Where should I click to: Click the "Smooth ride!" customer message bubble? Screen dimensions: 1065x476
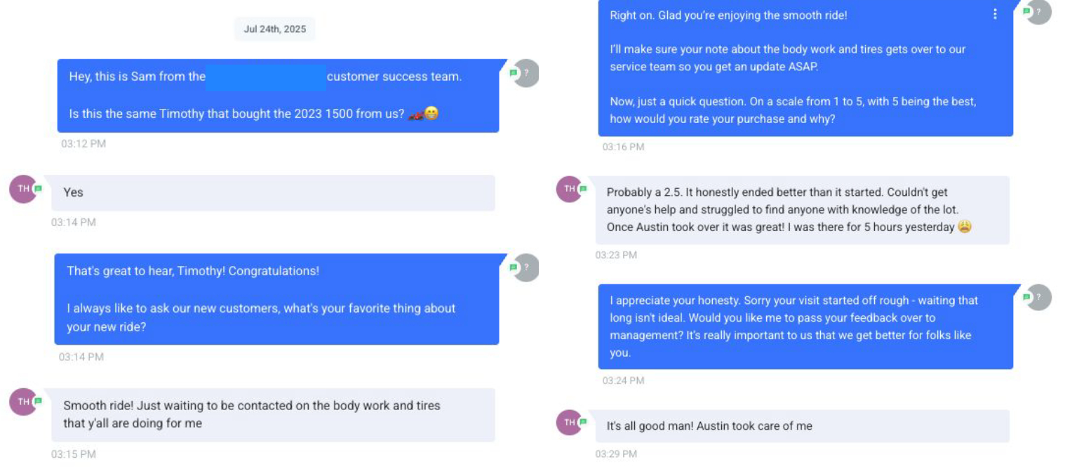[x=273, y=414]
